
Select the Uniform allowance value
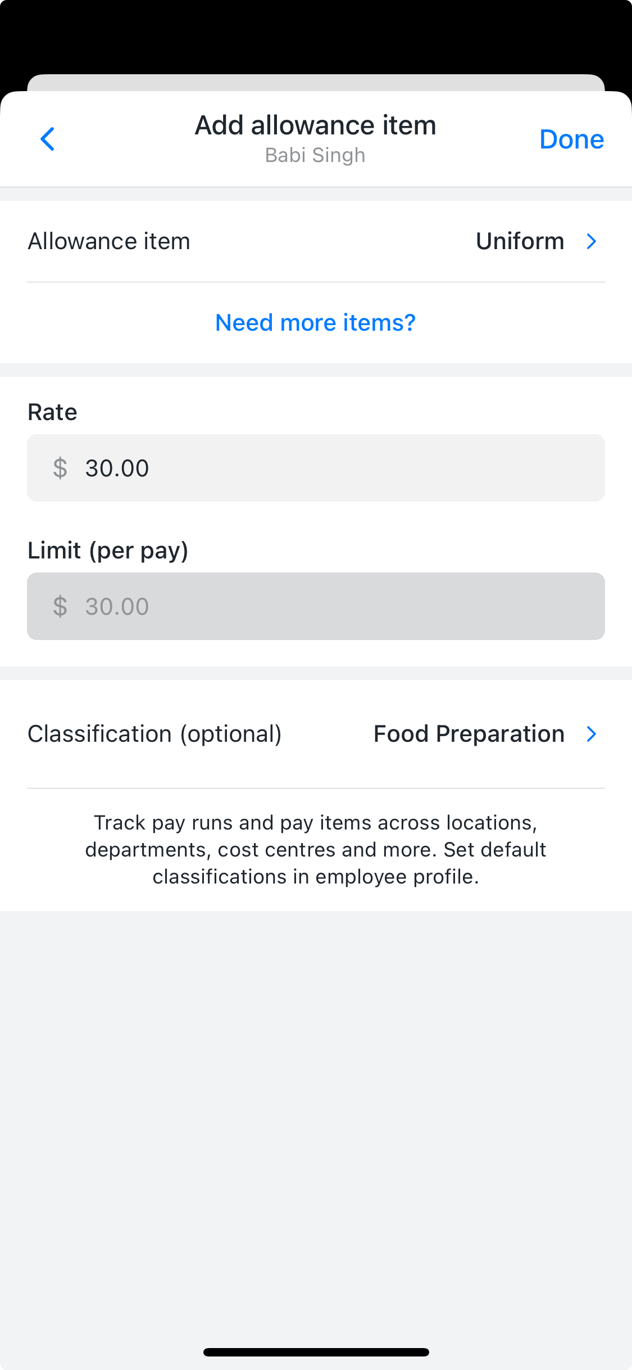[x=520, y=241]
